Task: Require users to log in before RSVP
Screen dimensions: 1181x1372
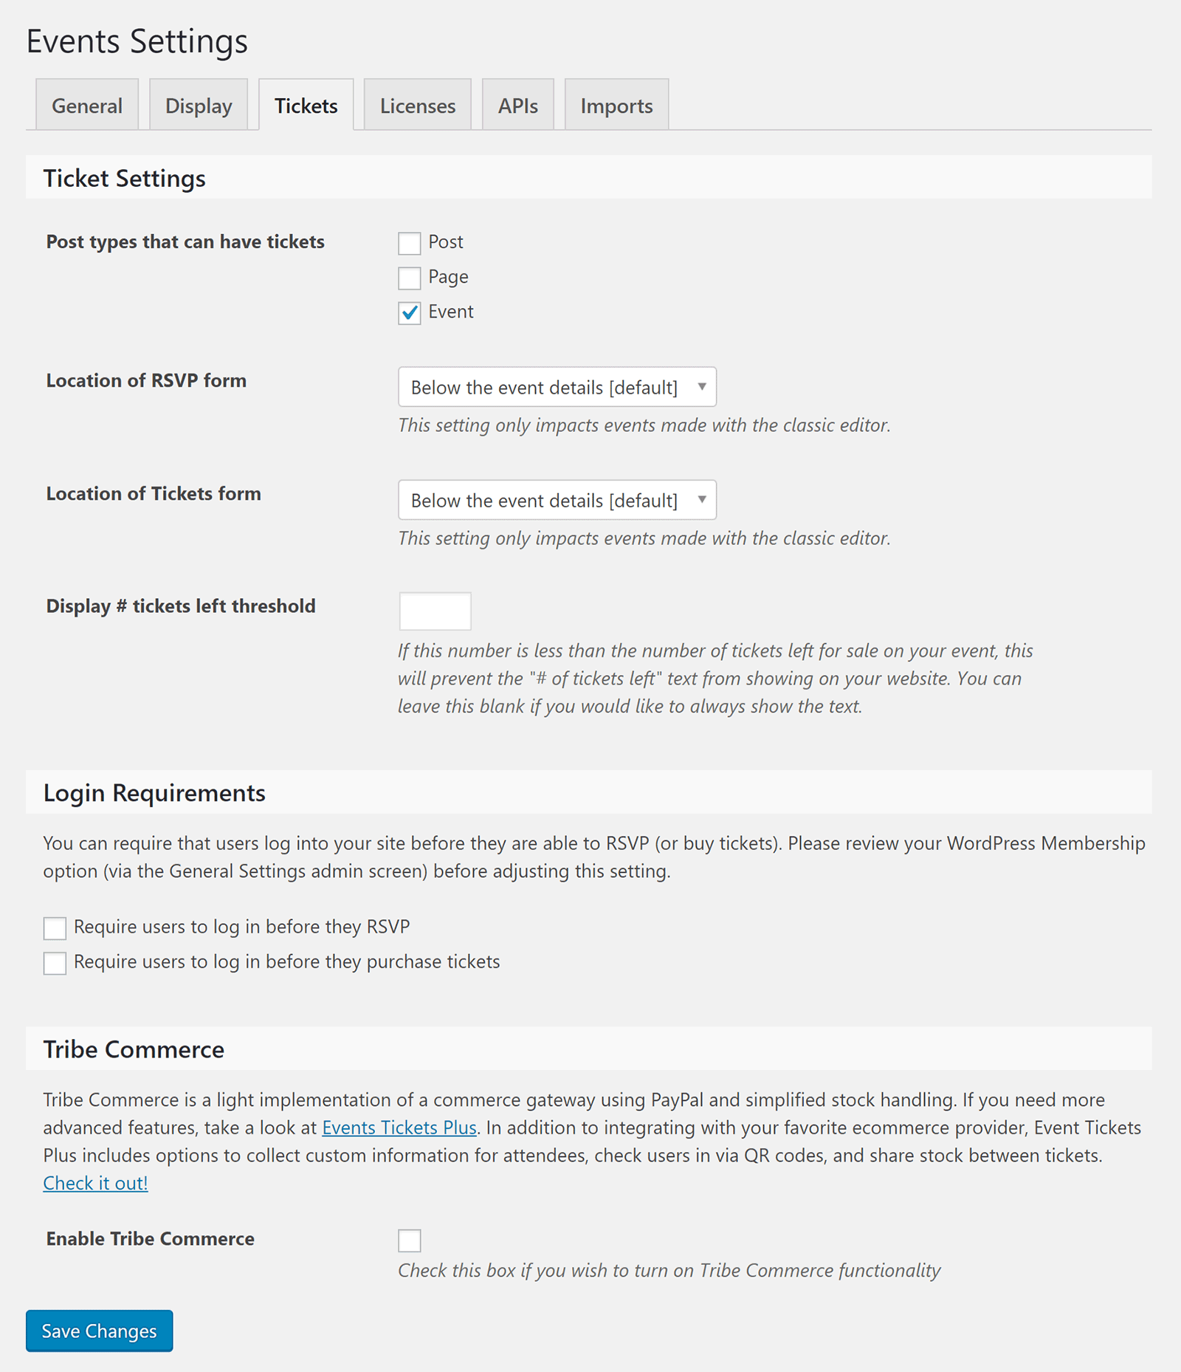Action: click(55, 927)
